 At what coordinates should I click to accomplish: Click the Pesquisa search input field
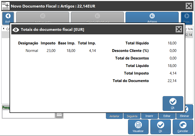click(x=28, y=115)
